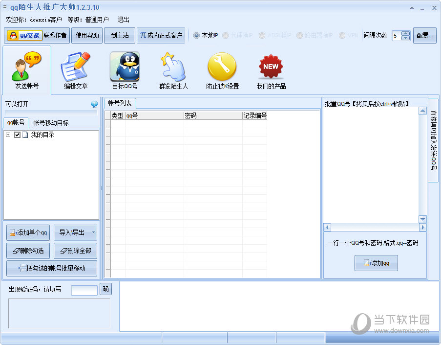The height and width of the screenshot is (345, 441).
Task: Click the 可以打开 progress bar
Action: click(51, 113)
